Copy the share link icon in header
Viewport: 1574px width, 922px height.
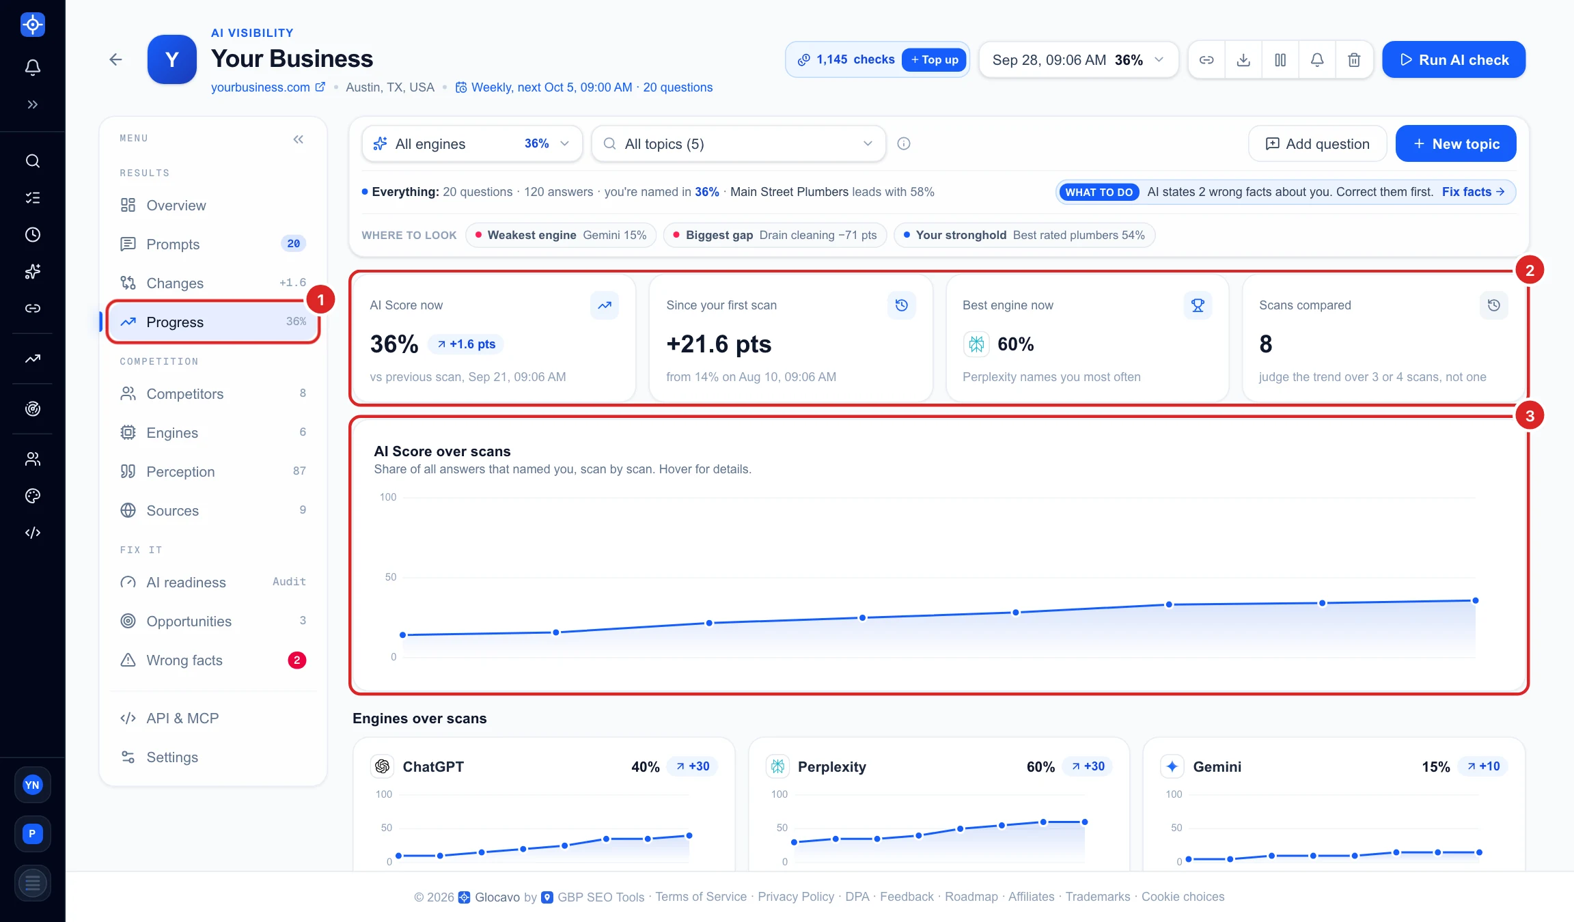pyautogui.click(x=1206, y=60)
